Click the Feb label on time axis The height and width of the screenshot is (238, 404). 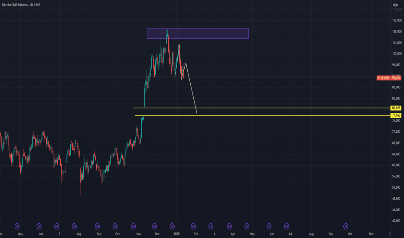196,234
